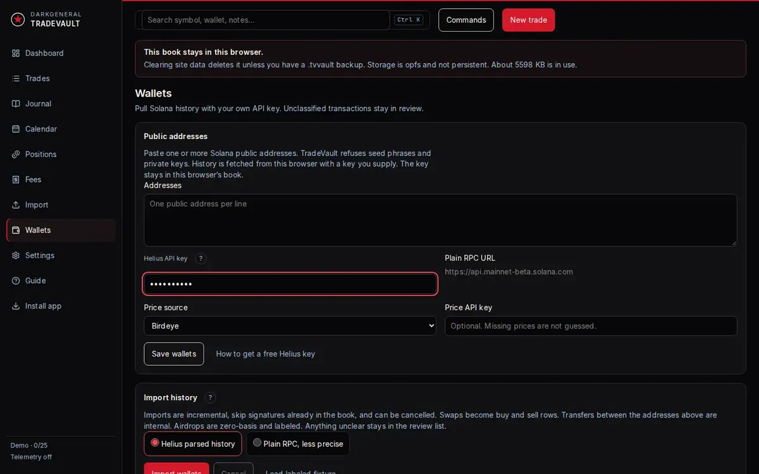Open the Journal book icon

pyautogui.click(x=16, y=104)
